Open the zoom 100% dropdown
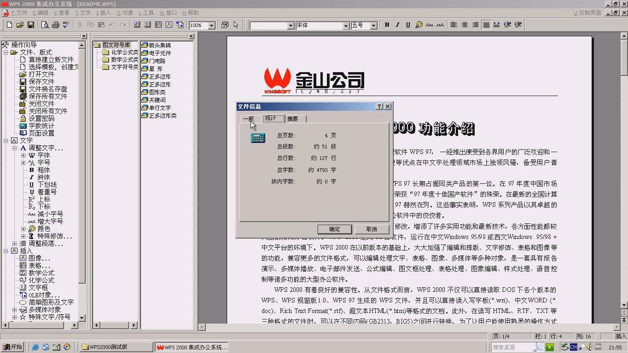 (x=212, y=26)
